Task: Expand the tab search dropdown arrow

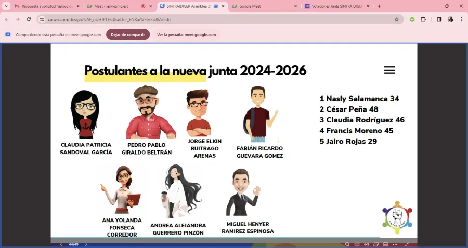Action: (6, 6)
